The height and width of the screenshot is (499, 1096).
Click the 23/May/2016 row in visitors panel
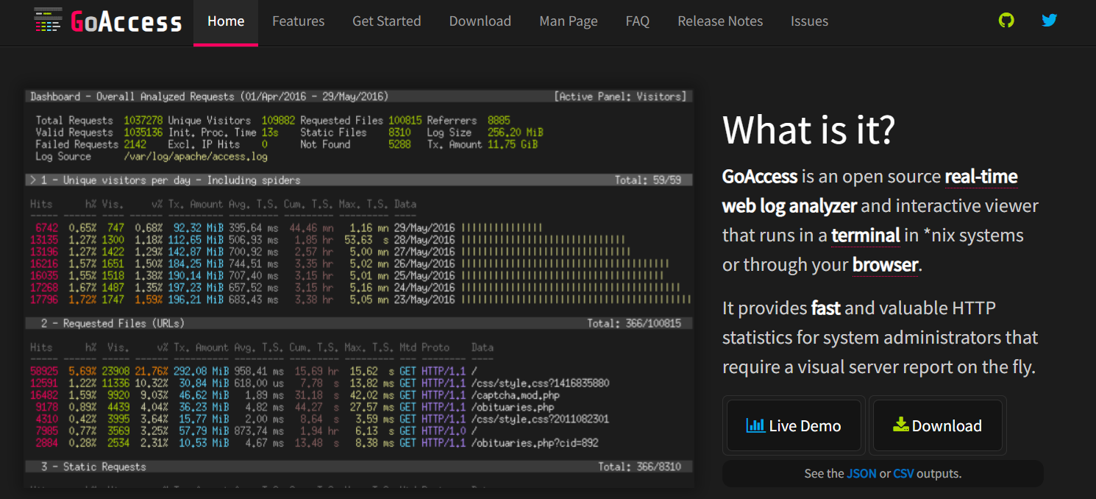click(360, 300)
